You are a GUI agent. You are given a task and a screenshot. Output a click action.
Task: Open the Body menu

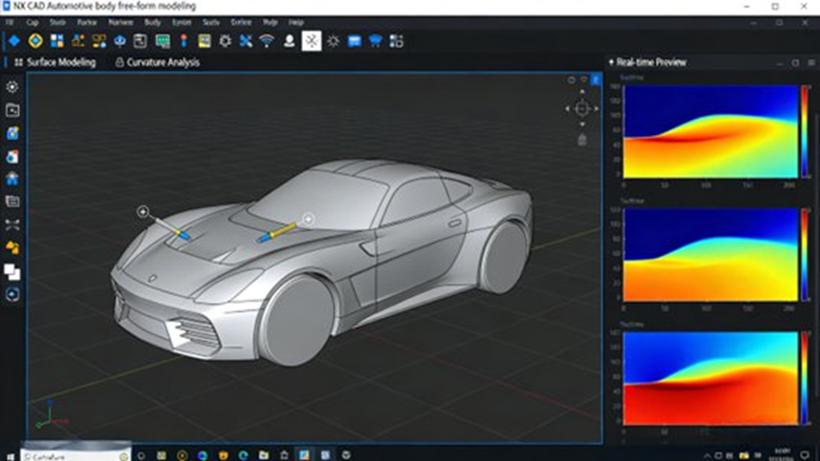(152, 21)
